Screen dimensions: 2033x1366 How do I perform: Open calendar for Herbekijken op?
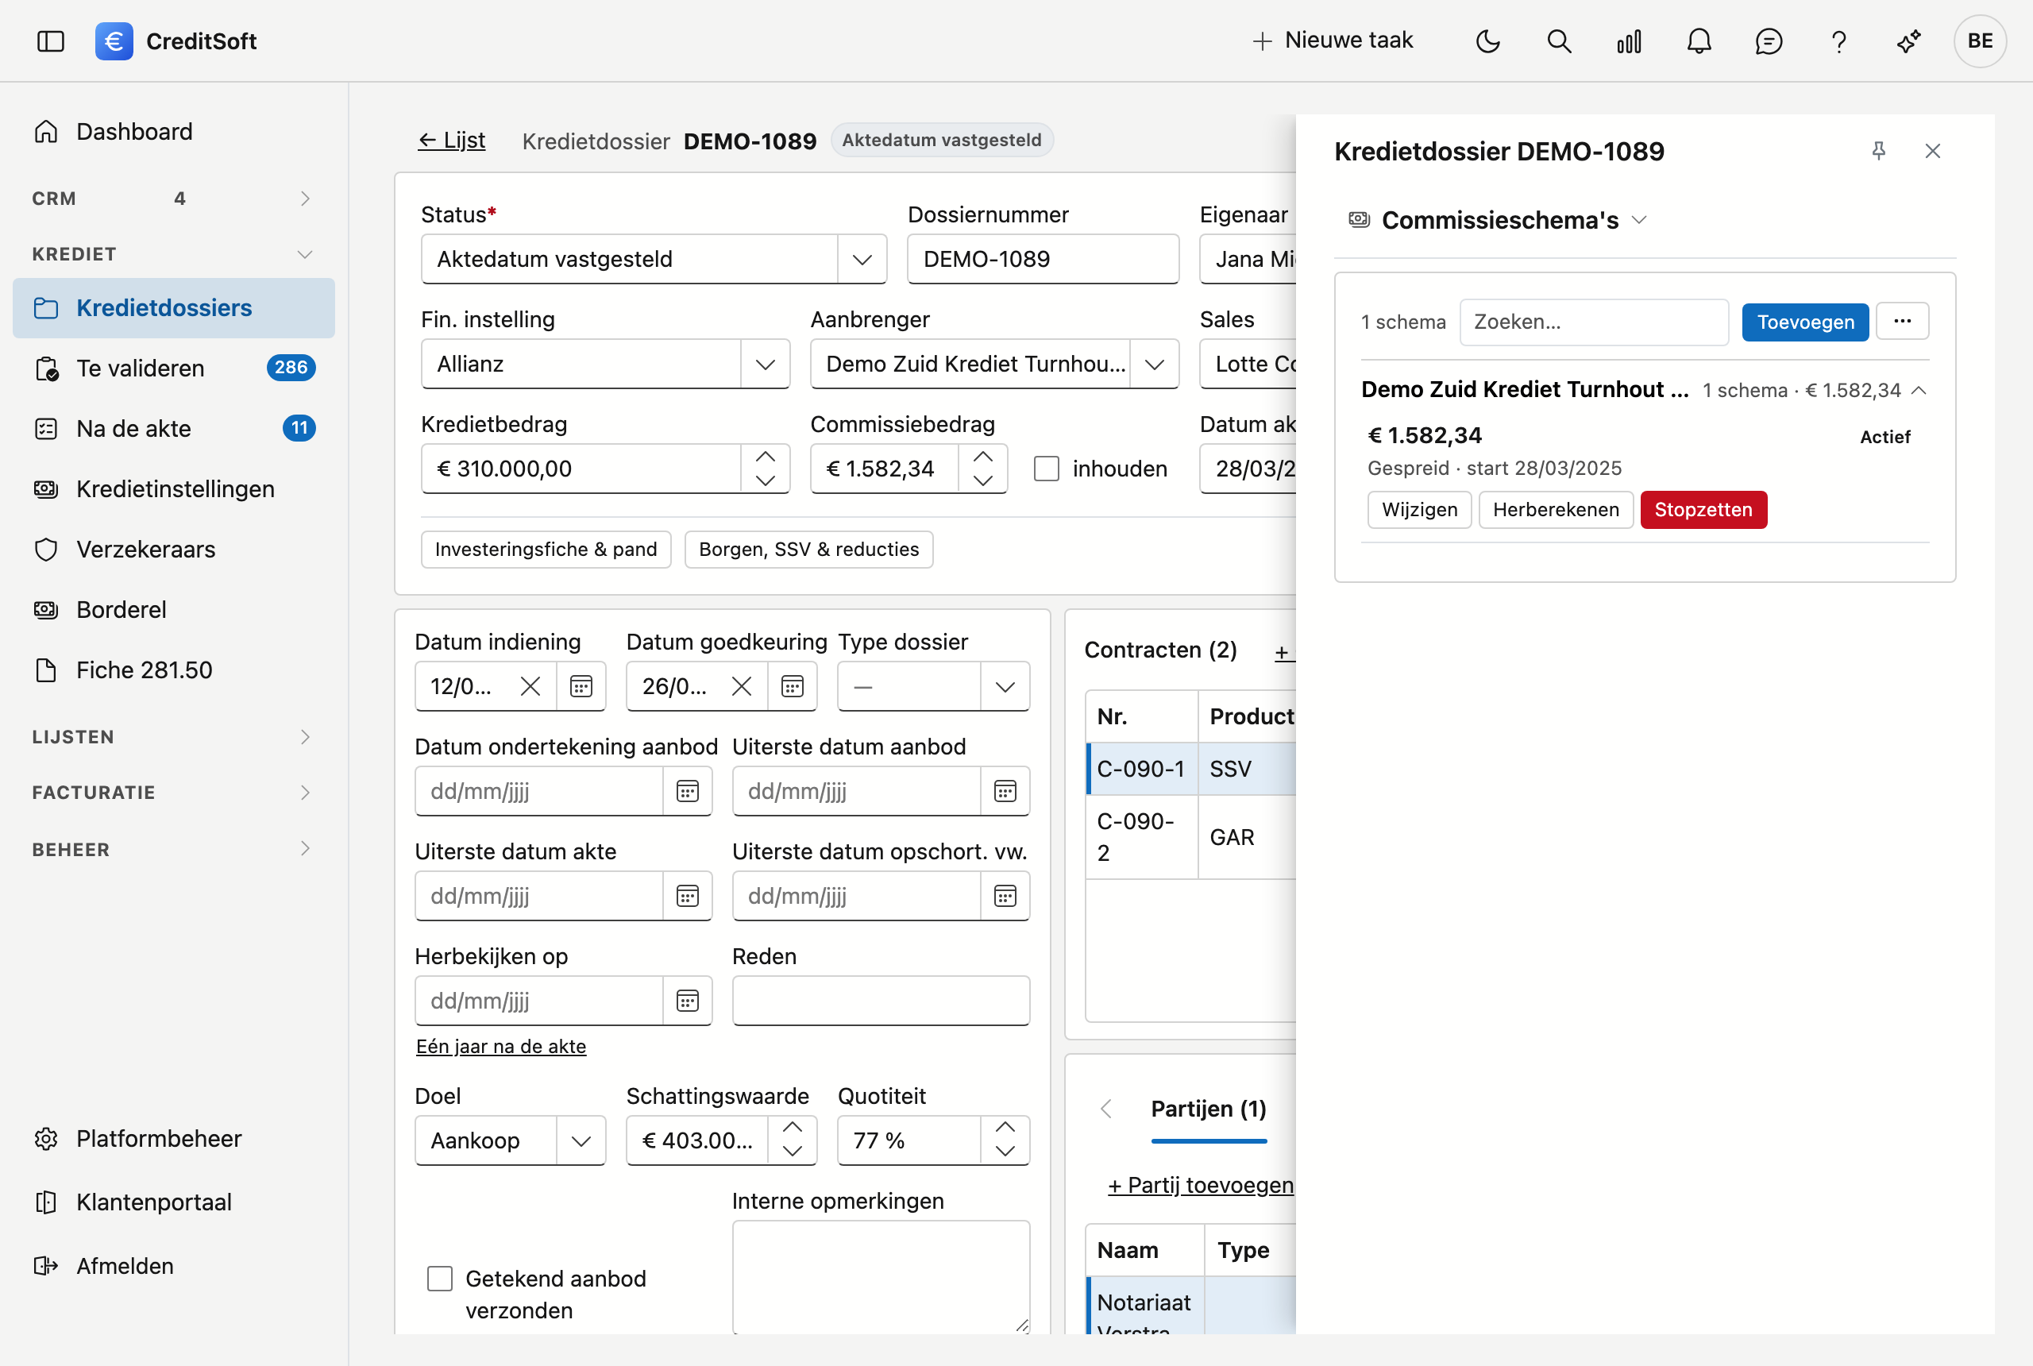(x=687, y=1000)
